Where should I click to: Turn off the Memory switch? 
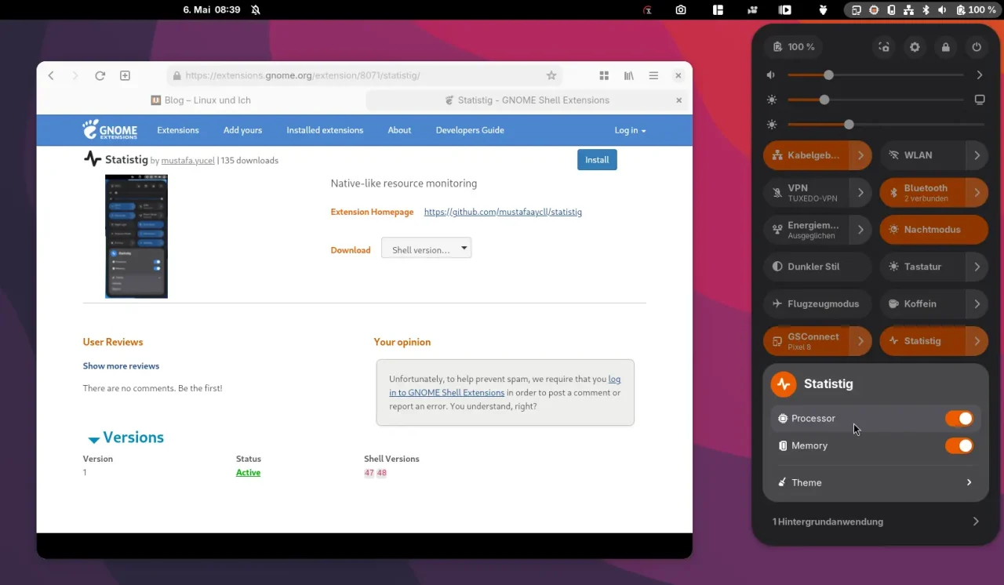coord(959,446)
